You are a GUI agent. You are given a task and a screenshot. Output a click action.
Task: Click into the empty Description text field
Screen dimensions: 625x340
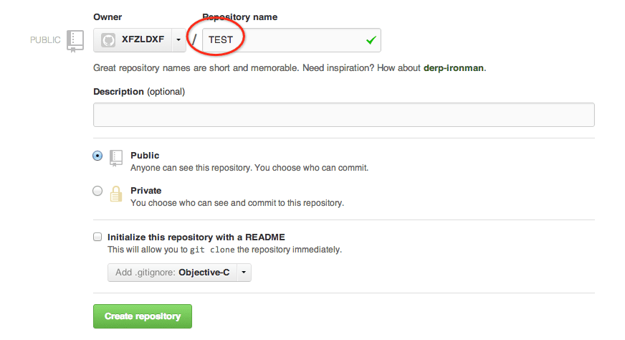click(343, 115)
